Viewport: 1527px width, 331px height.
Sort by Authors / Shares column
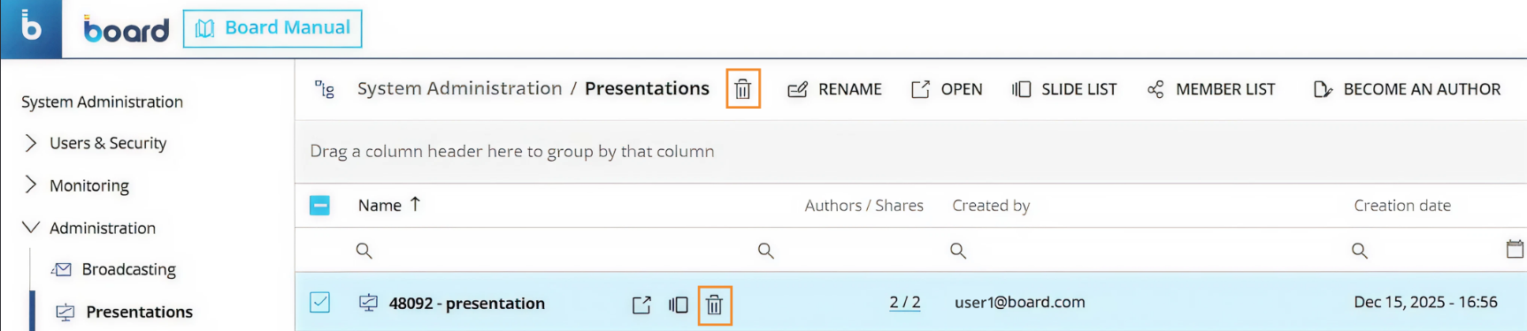coord(863,205)
